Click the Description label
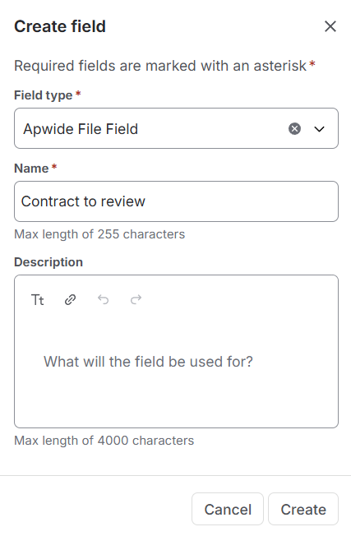Screen dimensions: 351x536 pyautogui.click(x=48, y=262)
